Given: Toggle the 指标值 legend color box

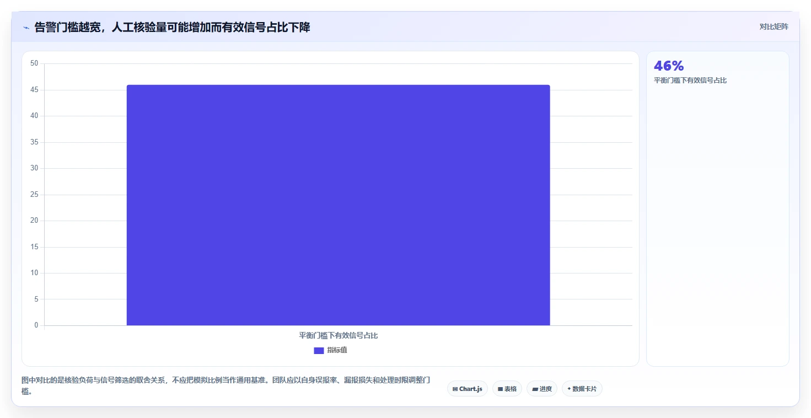Looking at the screenshot, I should (319, 351).
